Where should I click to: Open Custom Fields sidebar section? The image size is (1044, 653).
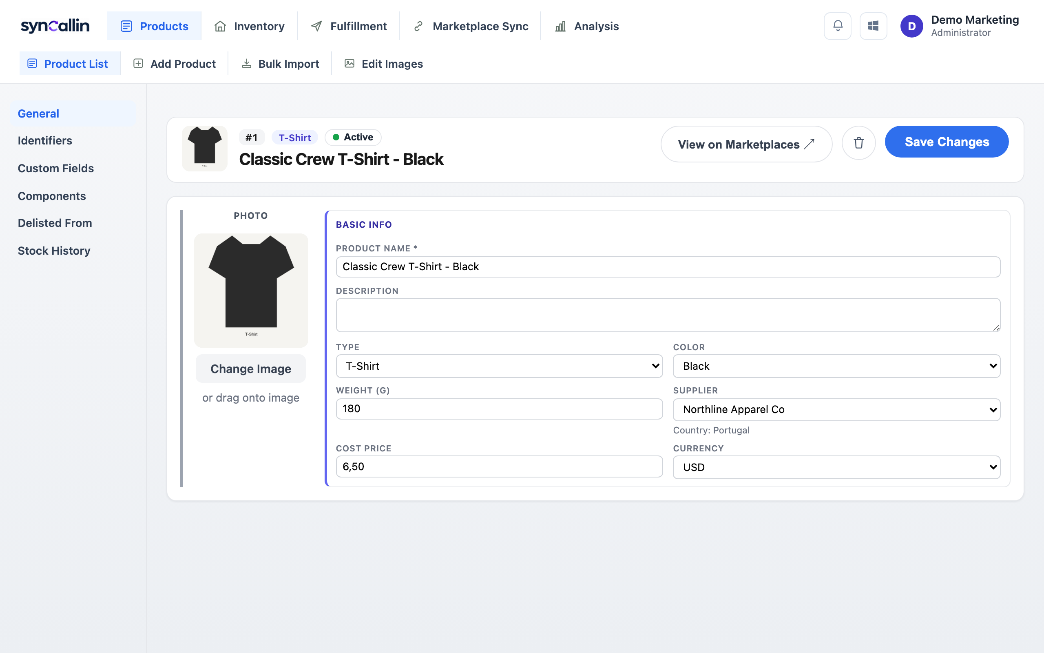[73, 168]
